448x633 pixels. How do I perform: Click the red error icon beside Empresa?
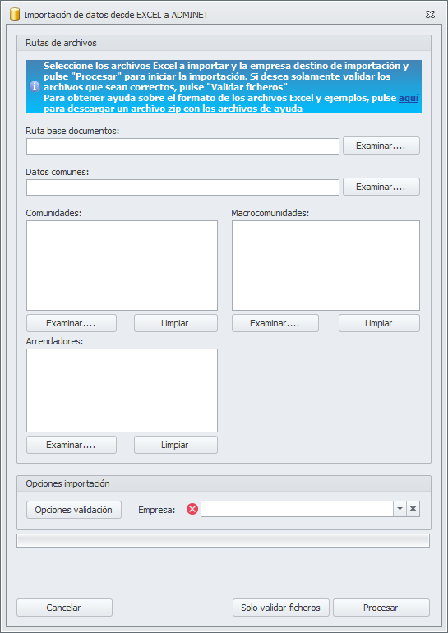(192, 509)
